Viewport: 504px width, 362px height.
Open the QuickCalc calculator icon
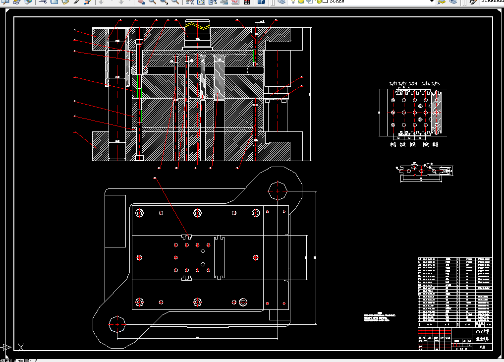(x=247, y=1)
